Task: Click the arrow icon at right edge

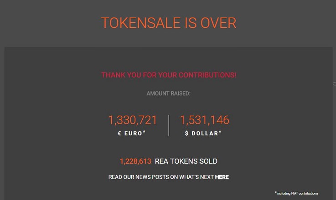Action: coord(334,84)
